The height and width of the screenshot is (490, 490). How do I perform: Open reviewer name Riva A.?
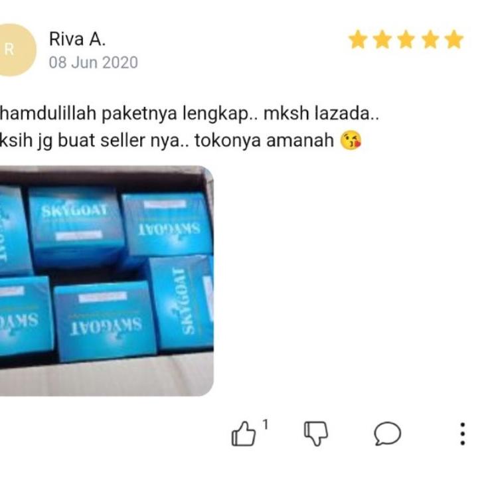pyautogui.click(x=78, y=40)
